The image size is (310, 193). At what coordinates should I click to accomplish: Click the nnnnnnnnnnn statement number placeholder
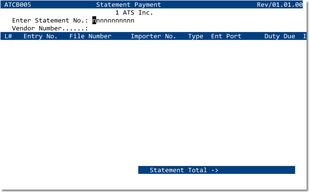(x=113, y=20)
